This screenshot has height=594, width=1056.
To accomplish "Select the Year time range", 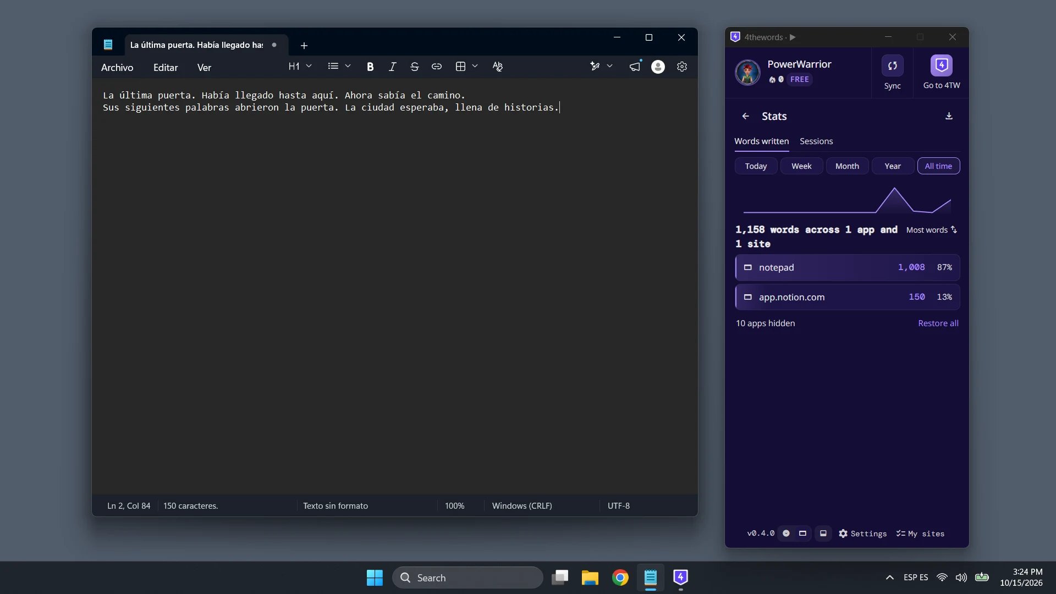I will 893,166.
